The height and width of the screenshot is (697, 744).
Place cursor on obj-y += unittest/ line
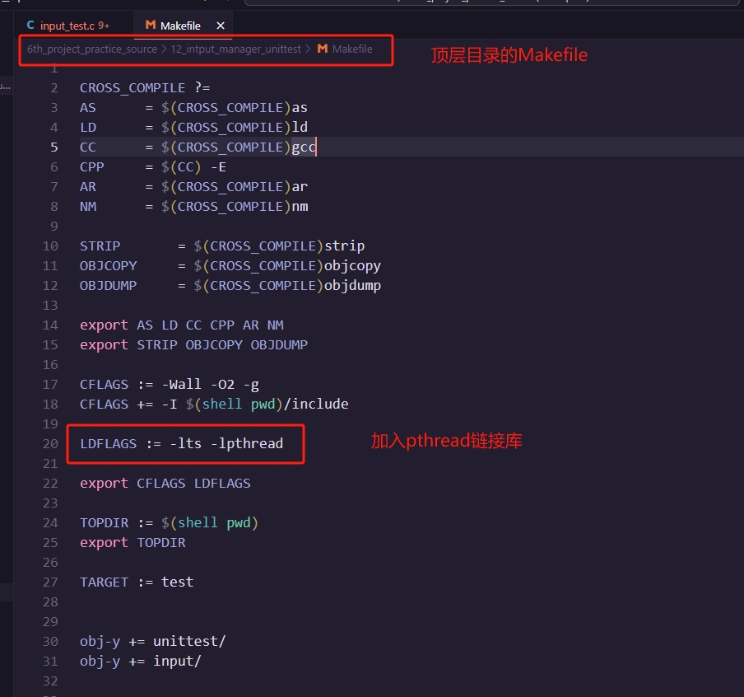coord(152,641)
